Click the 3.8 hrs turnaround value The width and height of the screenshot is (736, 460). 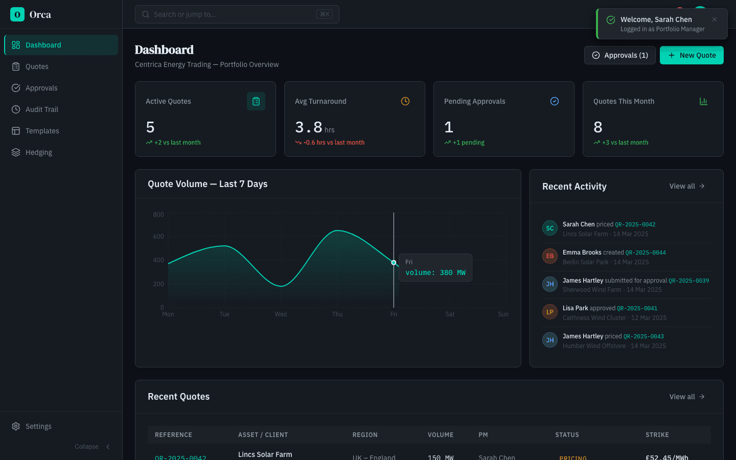point(315,127)
